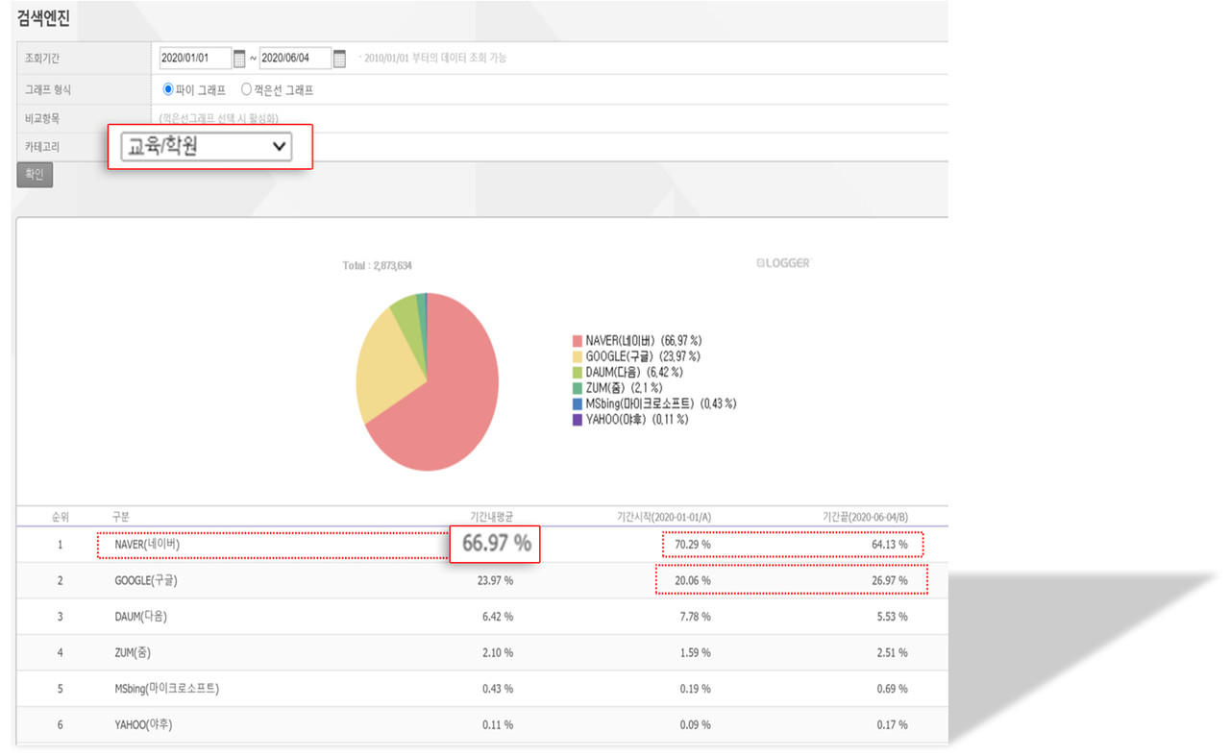
Task: Select the 파이 그래프 radio button
Action: (x=168, y=89)
